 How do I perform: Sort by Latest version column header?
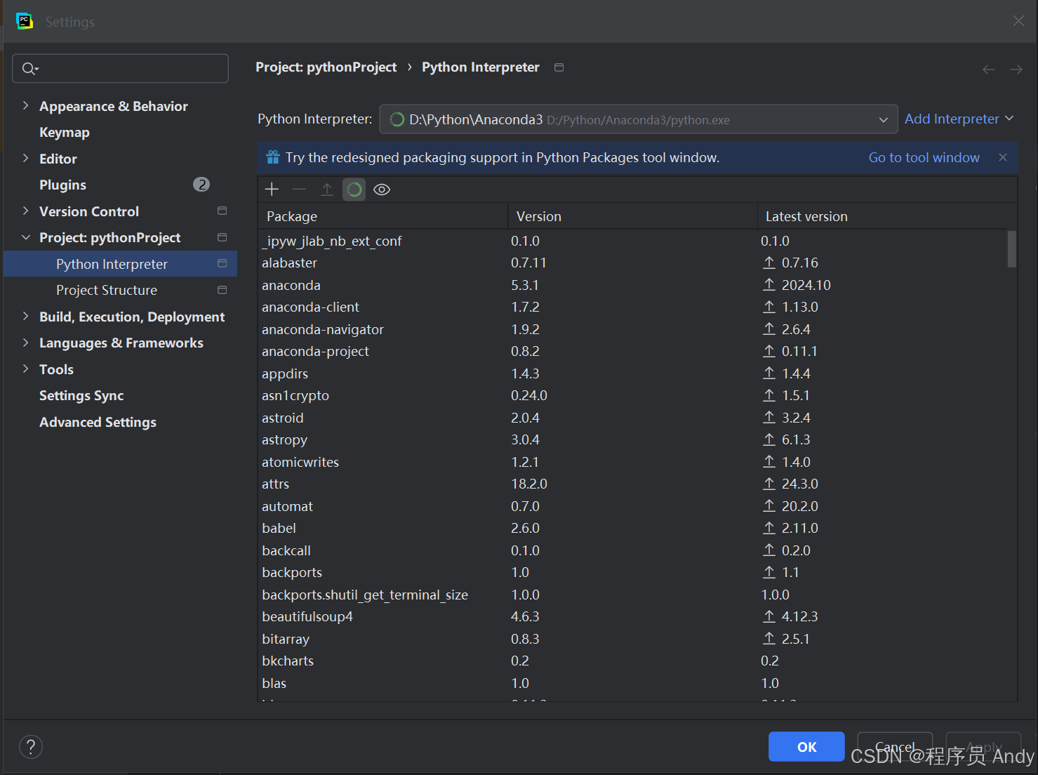[886, 216]
